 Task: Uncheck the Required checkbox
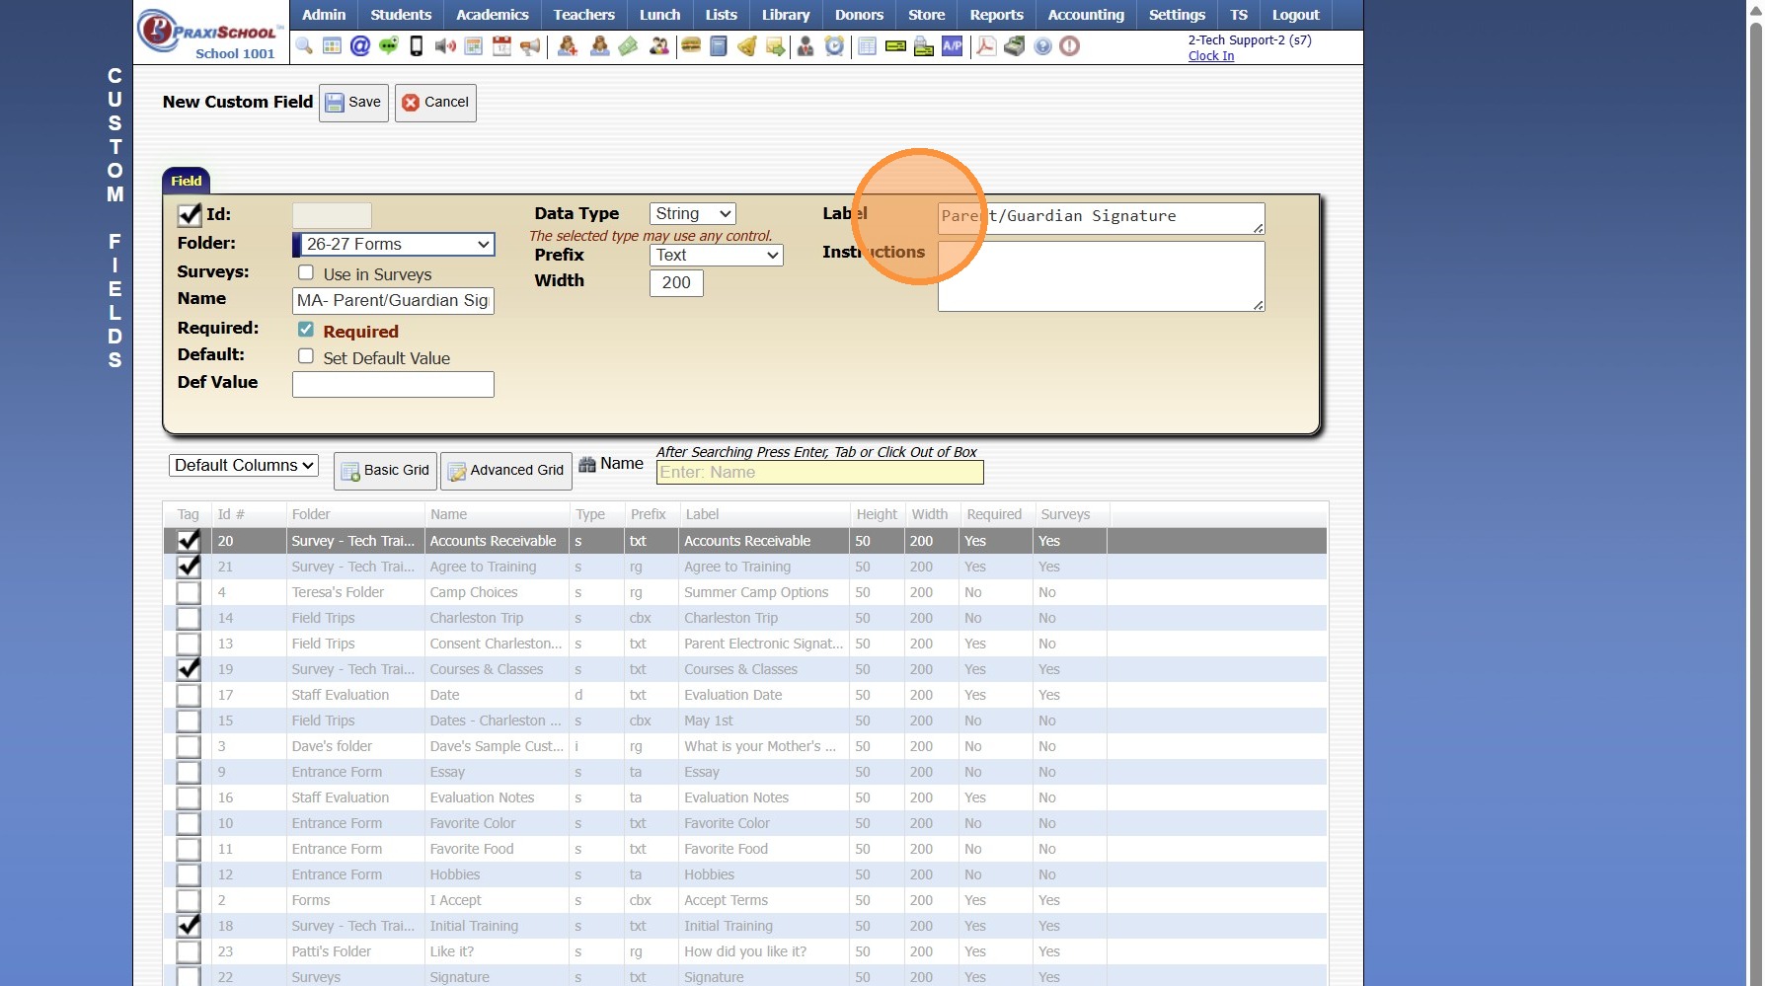306,330
